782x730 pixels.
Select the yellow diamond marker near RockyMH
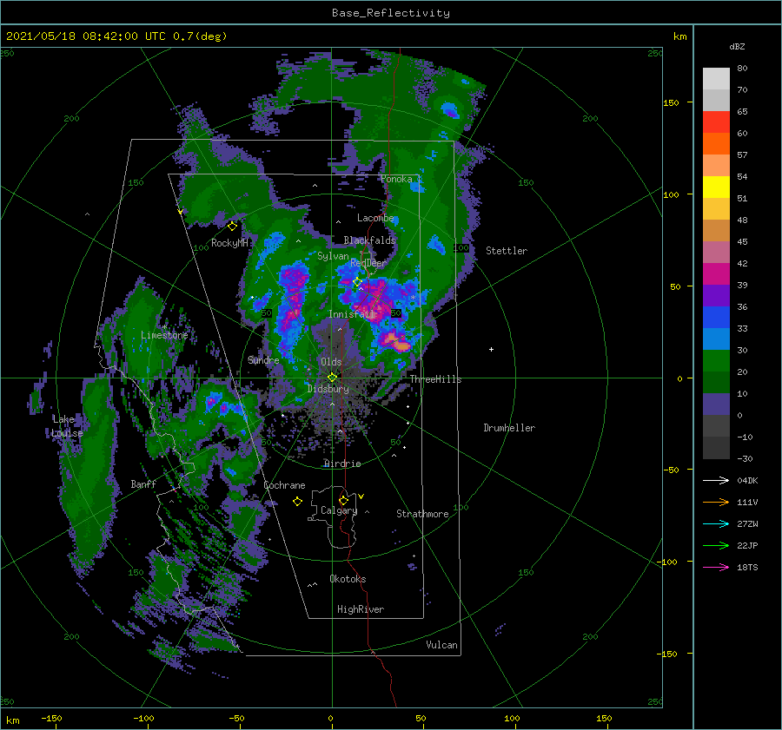[232, 227]
